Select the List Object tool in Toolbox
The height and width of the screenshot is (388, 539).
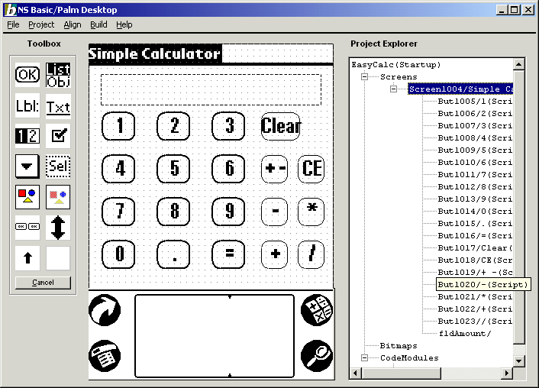[x=58, y=75]
